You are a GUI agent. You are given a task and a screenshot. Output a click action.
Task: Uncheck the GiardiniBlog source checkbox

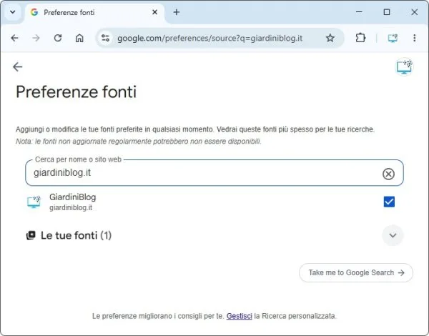pos(389,202)
